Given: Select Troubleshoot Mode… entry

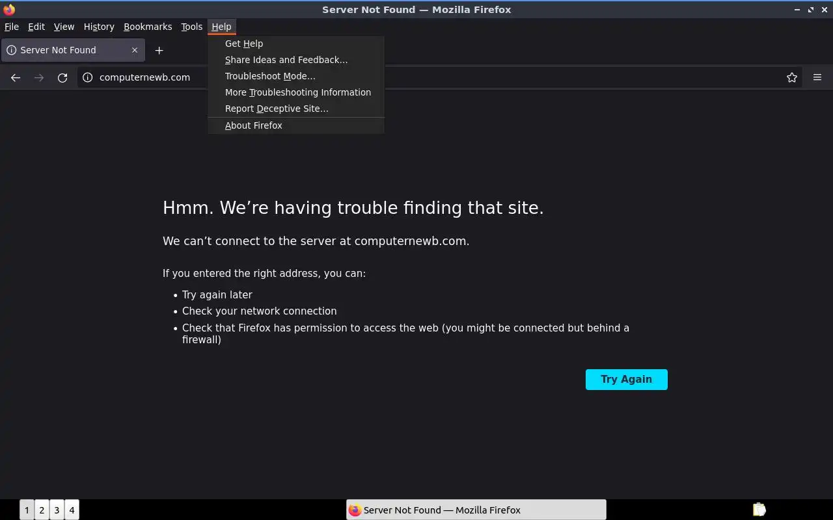Looking at the screenshot, I should pos(296,76).
